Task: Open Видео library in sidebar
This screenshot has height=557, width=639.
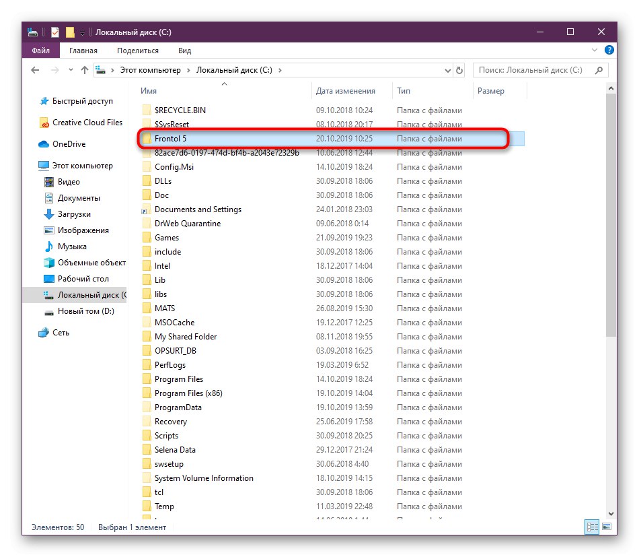Action: pyautogui.click(x=62, y=182)
